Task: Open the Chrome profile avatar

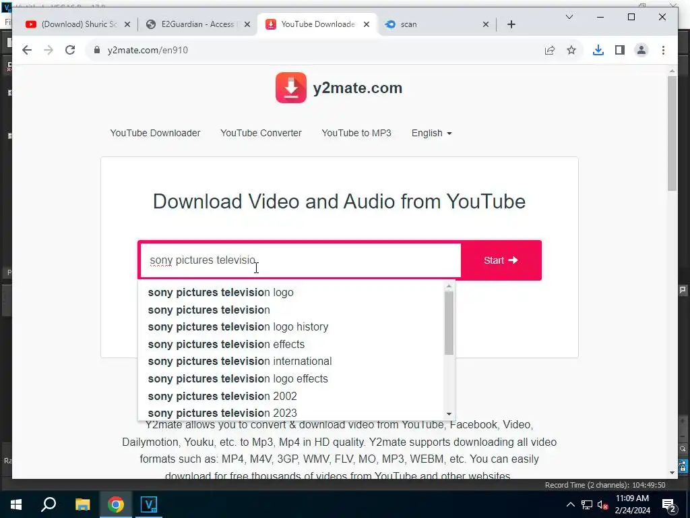Action: (x=641, y=50)
